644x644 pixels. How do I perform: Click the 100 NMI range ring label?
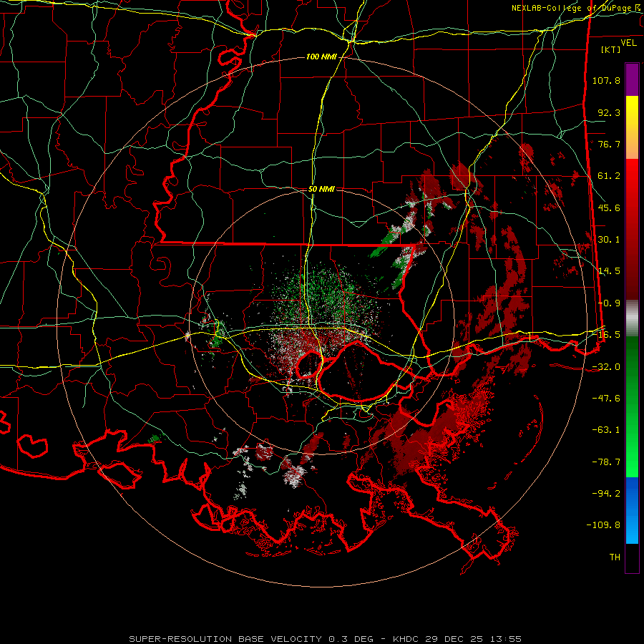pos(321,57)
